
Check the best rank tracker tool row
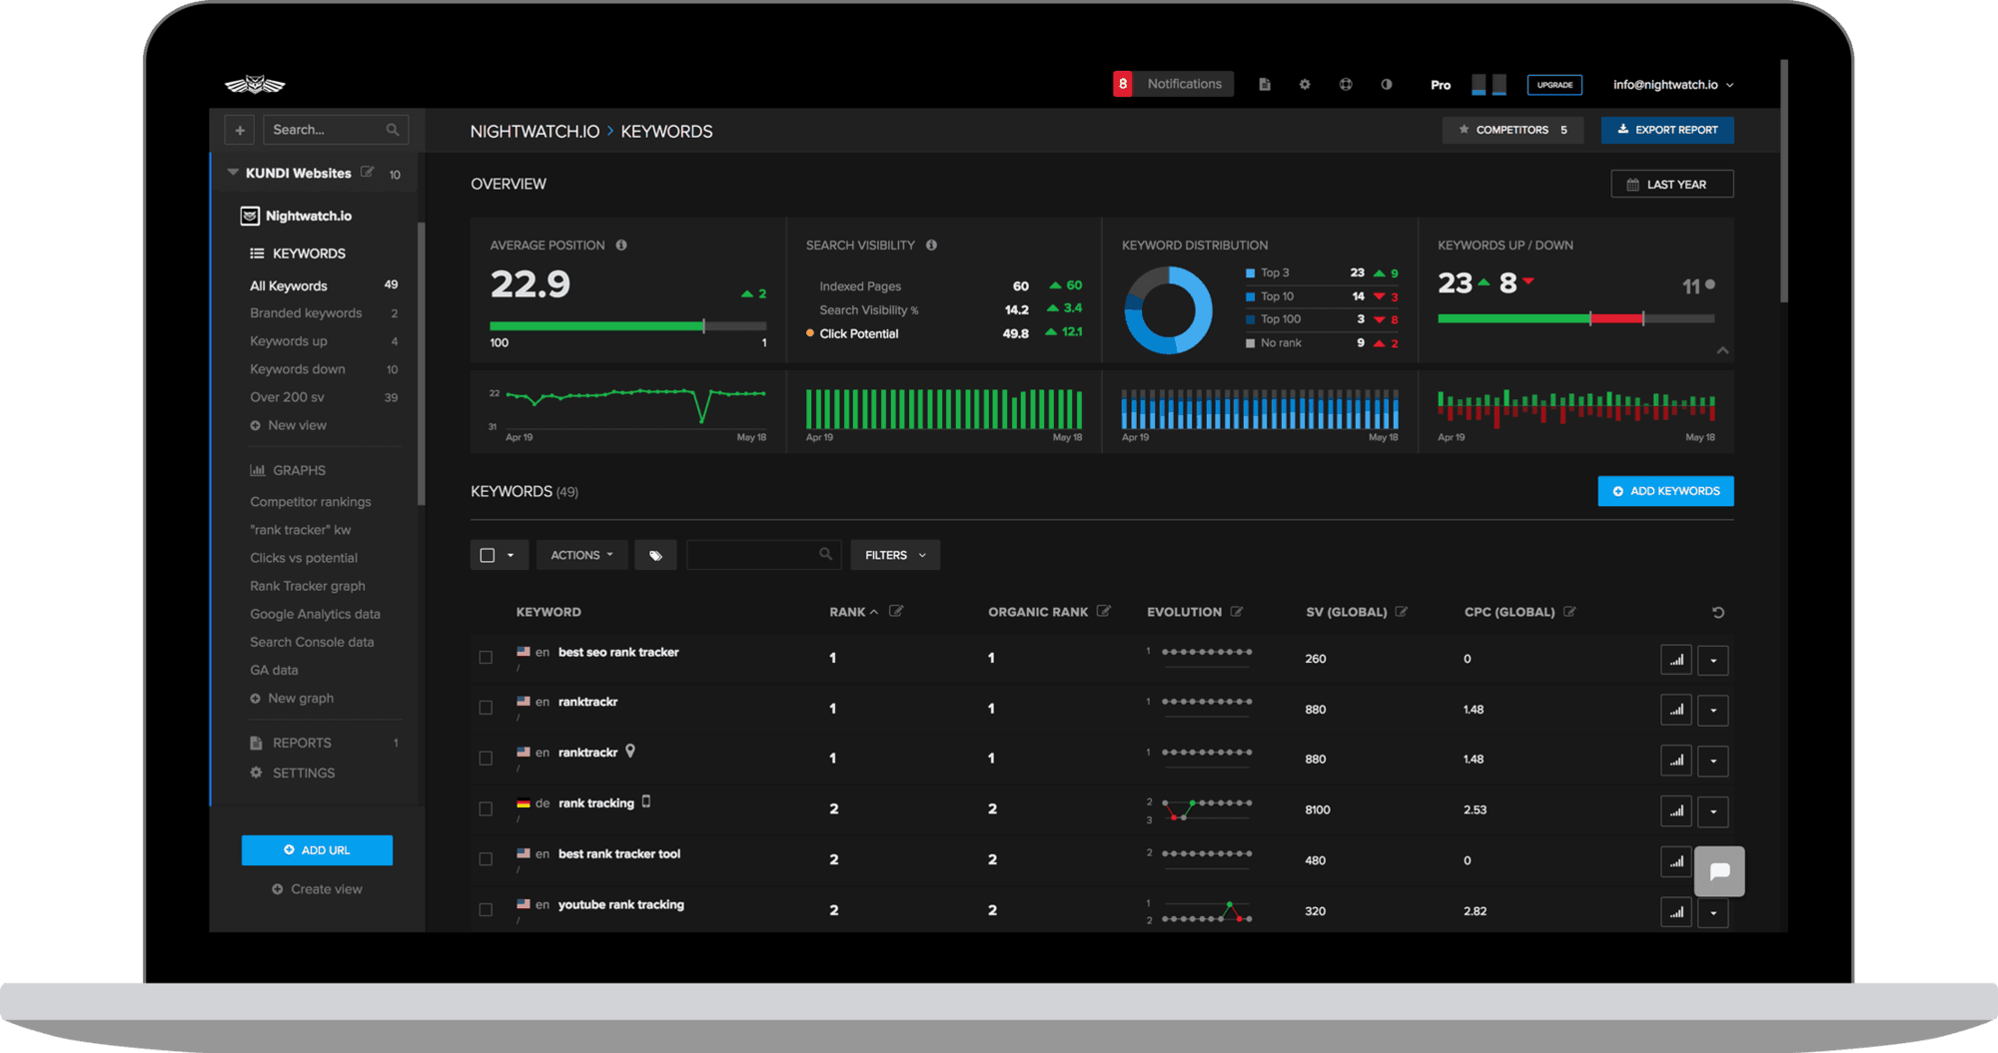click(x=486, y=859)
